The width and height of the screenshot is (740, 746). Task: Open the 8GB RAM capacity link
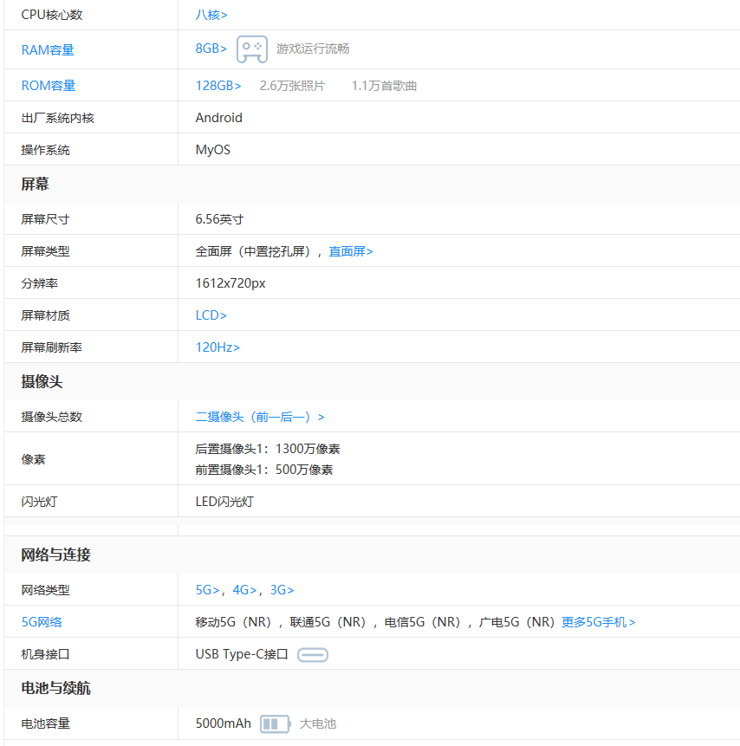pos(211,49)
